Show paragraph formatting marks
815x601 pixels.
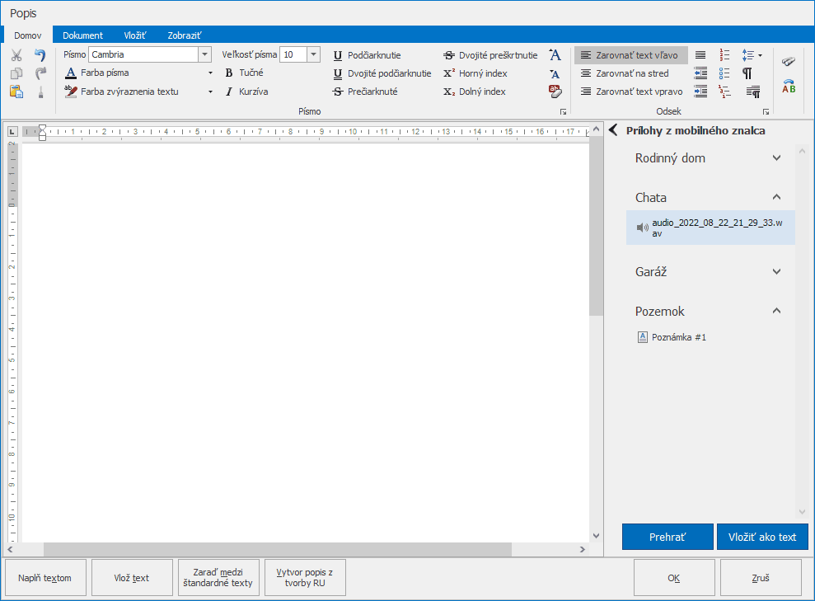747,73
